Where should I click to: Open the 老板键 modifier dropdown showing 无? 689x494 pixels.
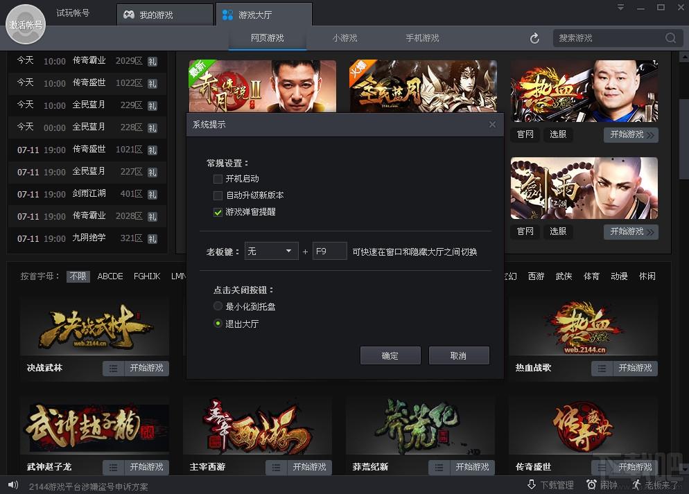click(272, 252)
